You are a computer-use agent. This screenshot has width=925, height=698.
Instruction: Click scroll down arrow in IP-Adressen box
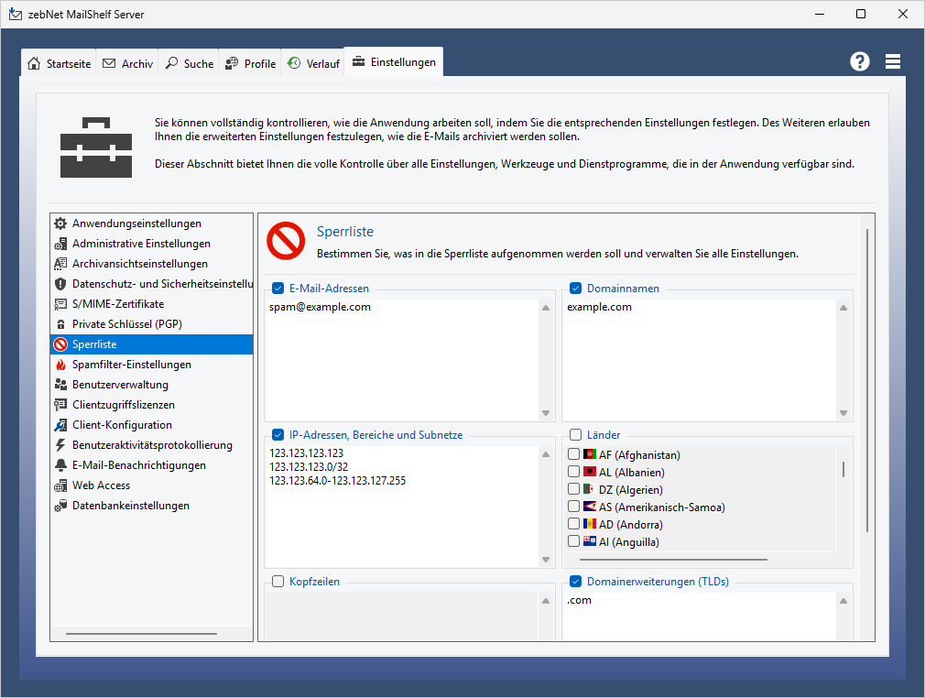click(x=546, y=560)
